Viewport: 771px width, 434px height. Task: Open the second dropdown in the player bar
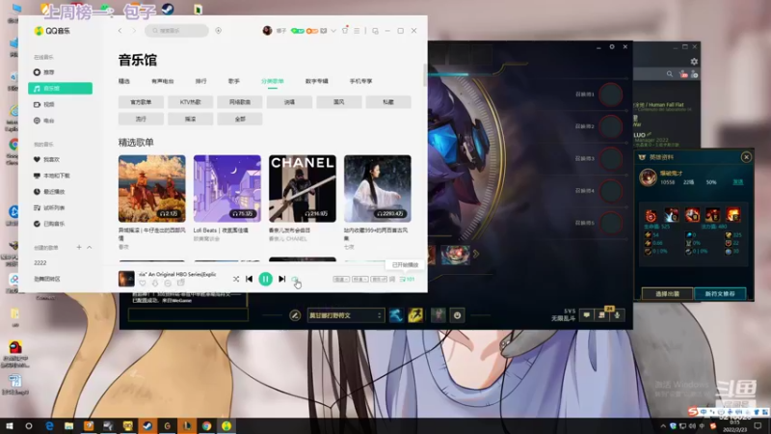359,279
